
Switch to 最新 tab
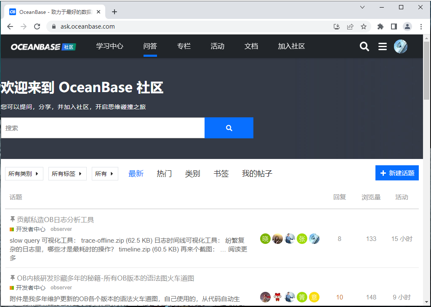136,174
